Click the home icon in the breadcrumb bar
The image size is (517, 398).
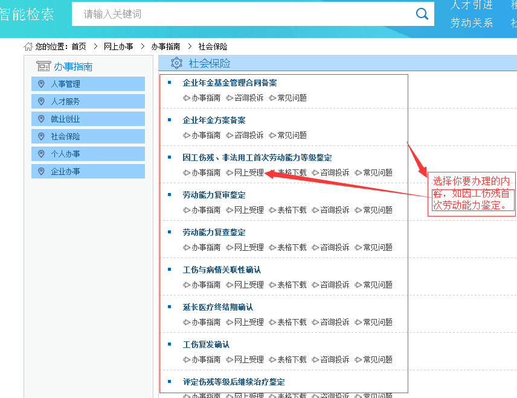coord(27,46)
